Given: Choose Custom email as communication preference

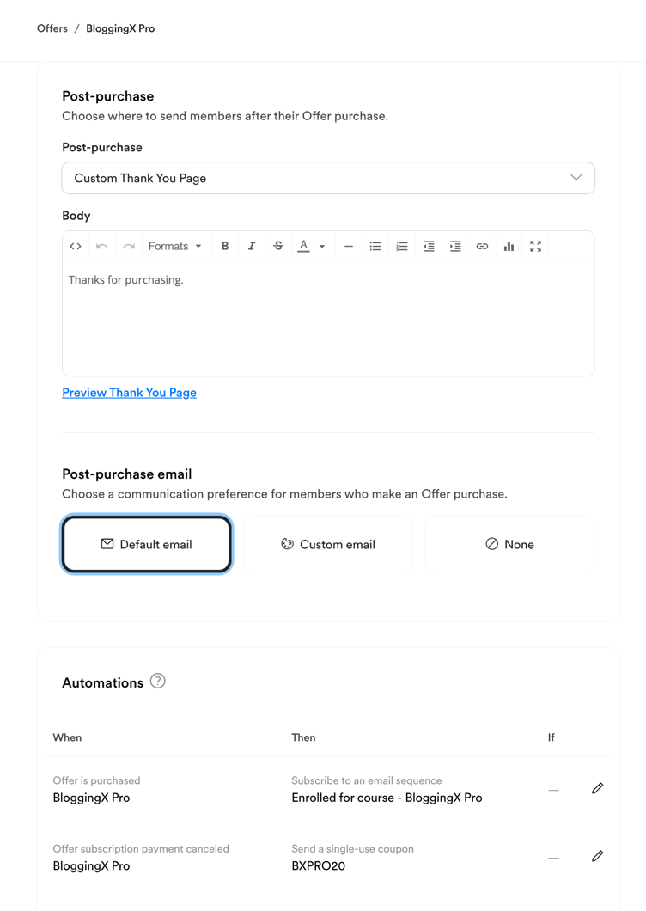Looking at the screenshot, I should click(327, 543).
